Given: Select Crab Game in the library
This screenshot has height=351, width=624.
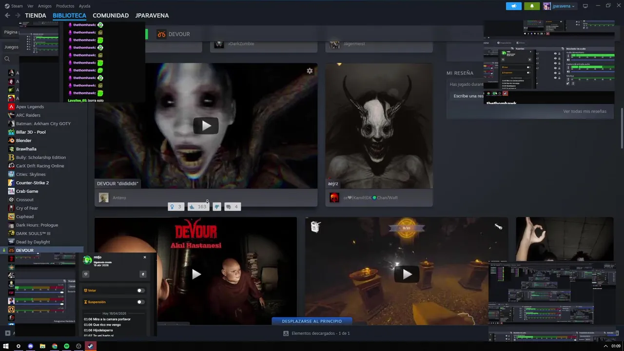Looking at the screenshot, I should click(27, 191).
